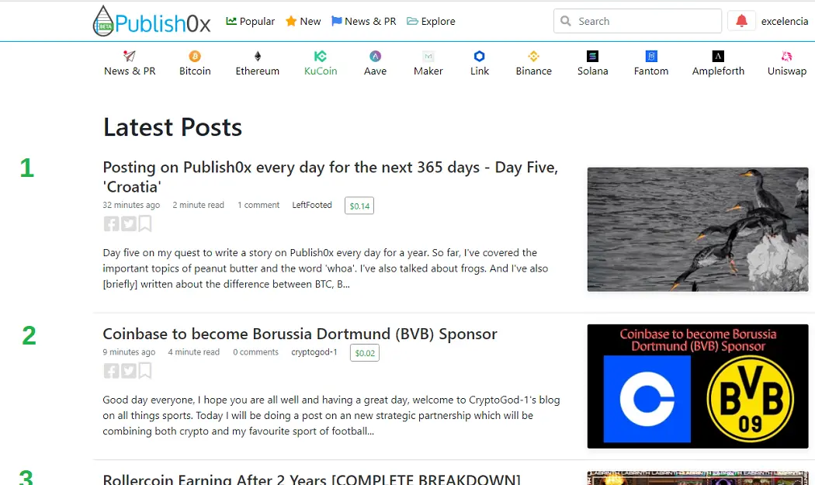Viewport: 815px width, 485px height.
Task: Select the Ampleforth category label
Action: point(718,71)
